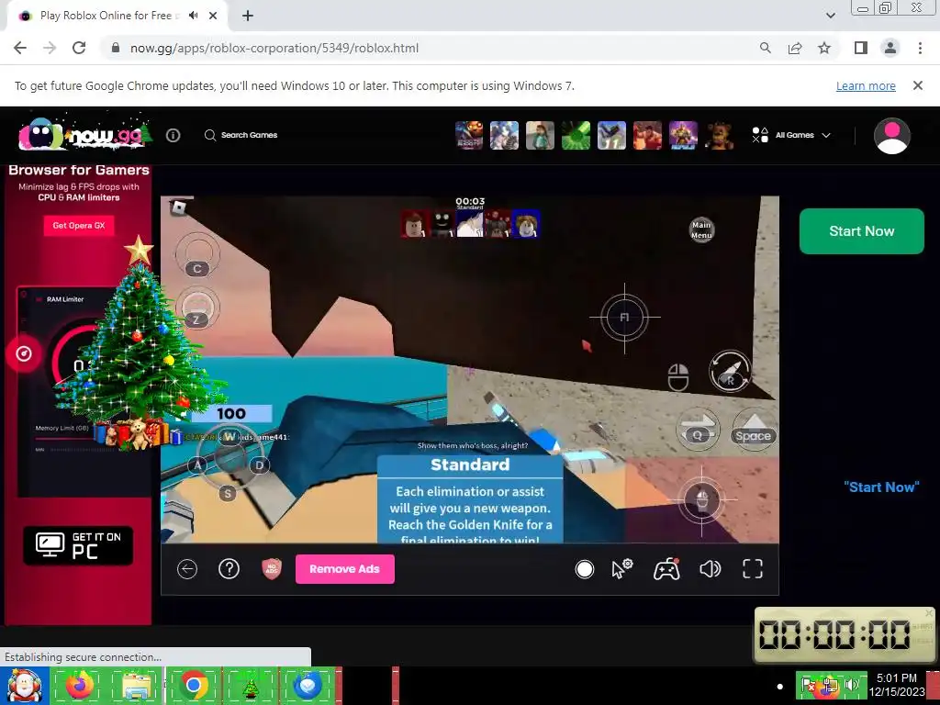Click the address bar URL now.gg/apps/roblox
The height and width of the screenshot is (705, 940).
(x=274, y=48)
